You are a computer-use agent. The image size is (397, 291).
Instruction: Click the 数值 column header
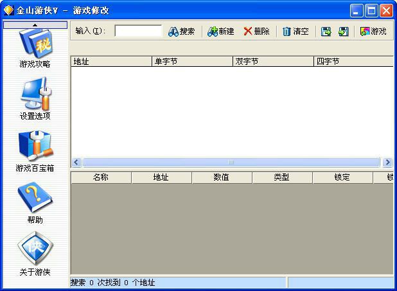(222, 177)
